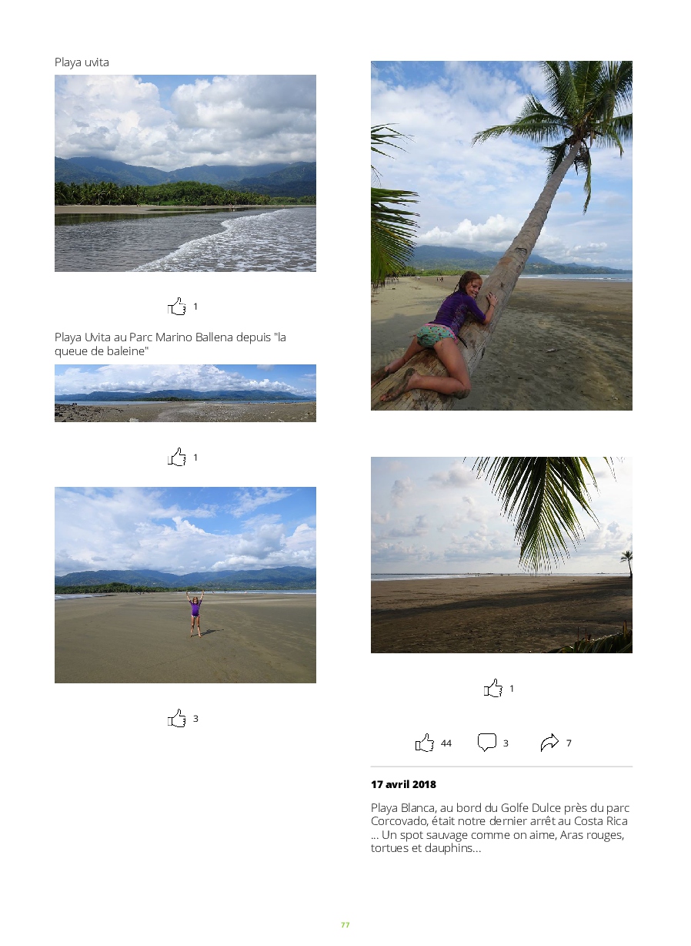The width and height of the screenshot is (691, 946).
Task: Like the Playa uvita wave photo
Action: tap(178, 307)
